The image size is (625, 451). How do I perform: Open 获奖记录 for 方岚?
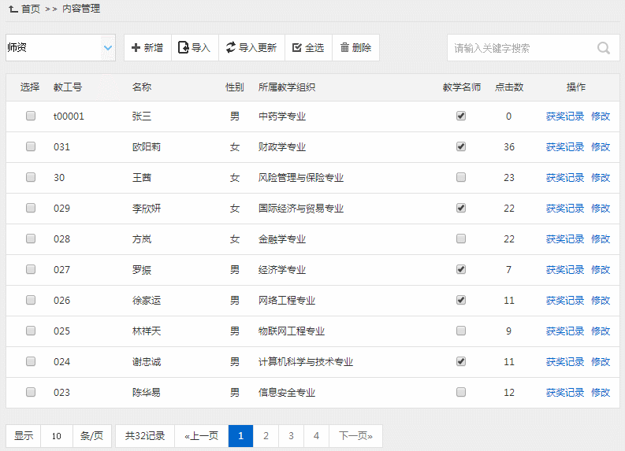point(565,239)
